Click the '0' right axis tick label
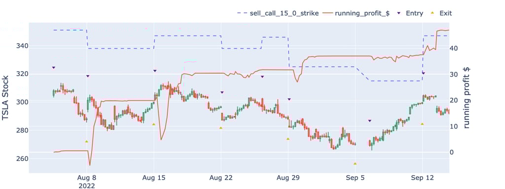Screen dimensions: 505x189 452,152
